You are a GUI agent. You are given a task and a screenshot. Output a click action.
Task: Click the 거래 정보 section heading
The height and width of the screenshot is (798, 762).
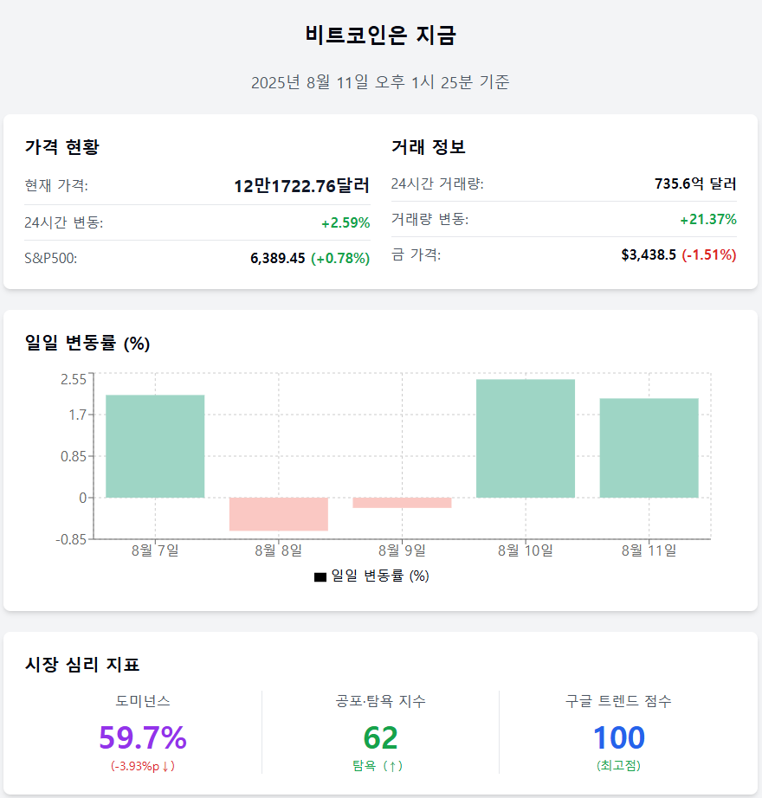429,147
